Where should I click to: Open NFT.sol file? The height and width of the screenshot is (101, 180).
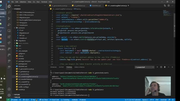point(22,36)
